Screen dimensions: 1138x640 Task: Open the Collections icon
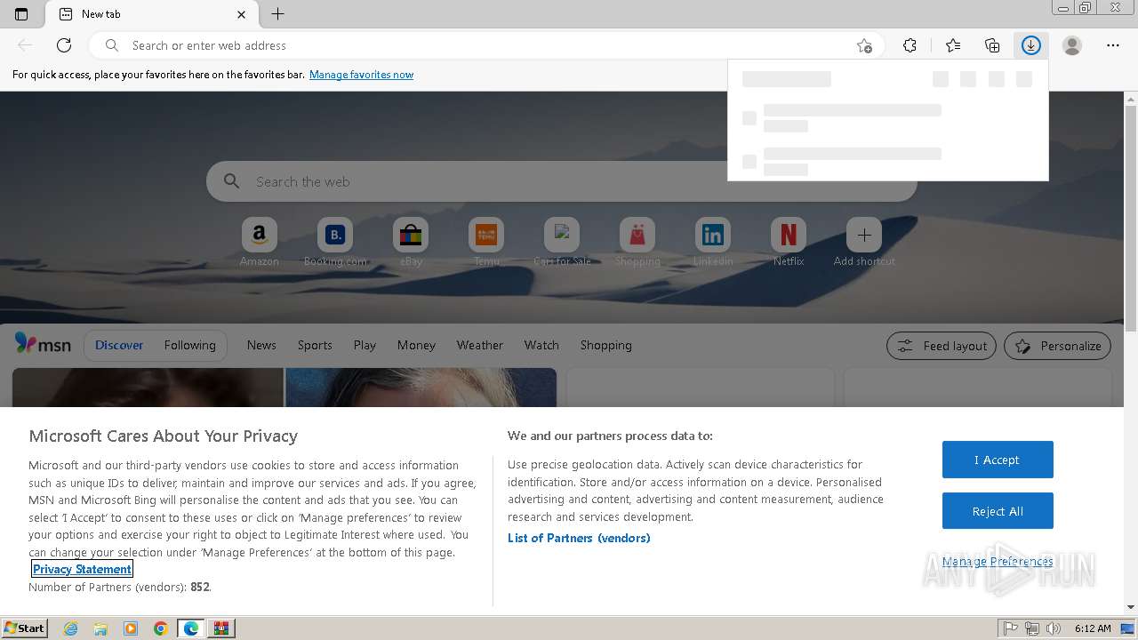(x=992, y=45)
